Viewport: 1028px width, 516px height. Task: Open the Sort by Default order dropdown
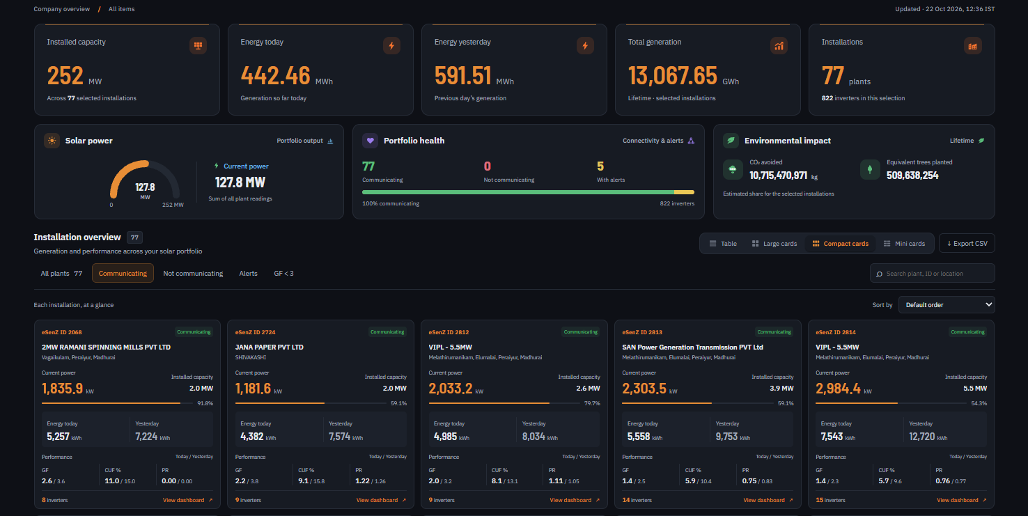coord(947,305)
